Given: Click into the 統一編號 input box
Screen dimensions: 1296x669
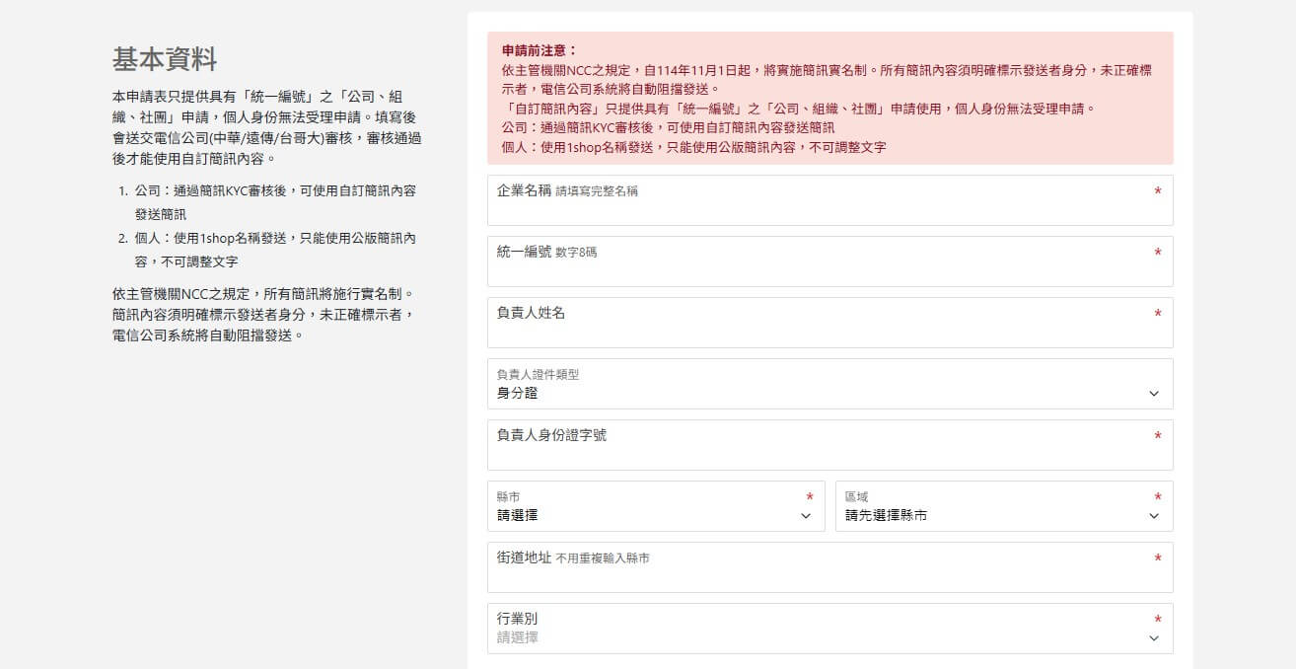Looking at the screenshot, I should [828, 270].
